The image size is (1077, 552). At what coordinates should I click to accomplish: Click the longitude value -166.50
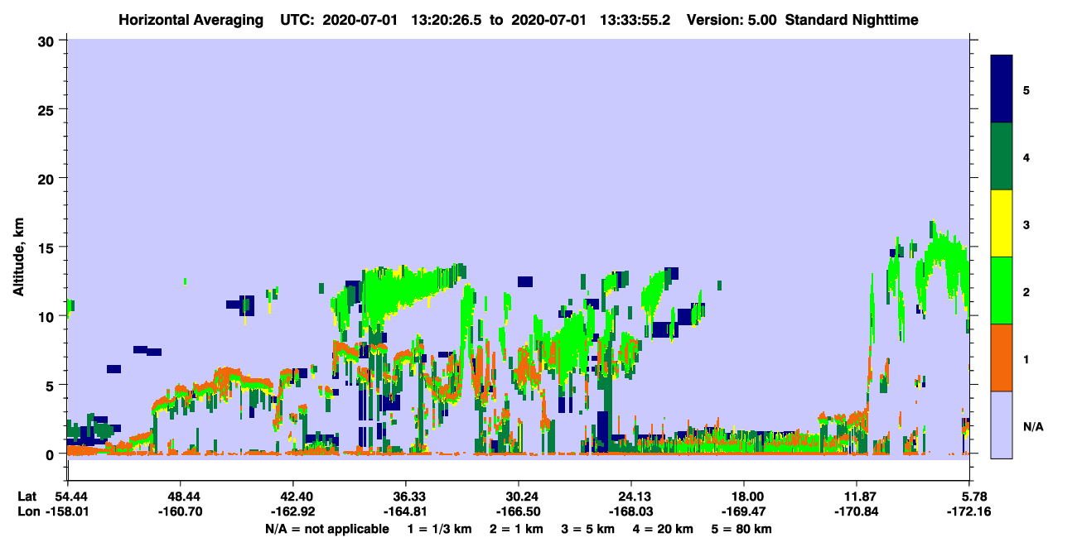pyautogui.click(x=518, y=512)
